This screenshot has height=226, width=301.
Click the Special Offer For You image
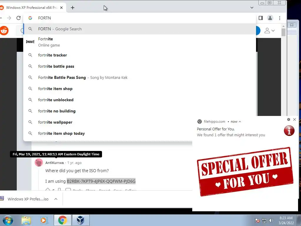click(x=245, y=172)
